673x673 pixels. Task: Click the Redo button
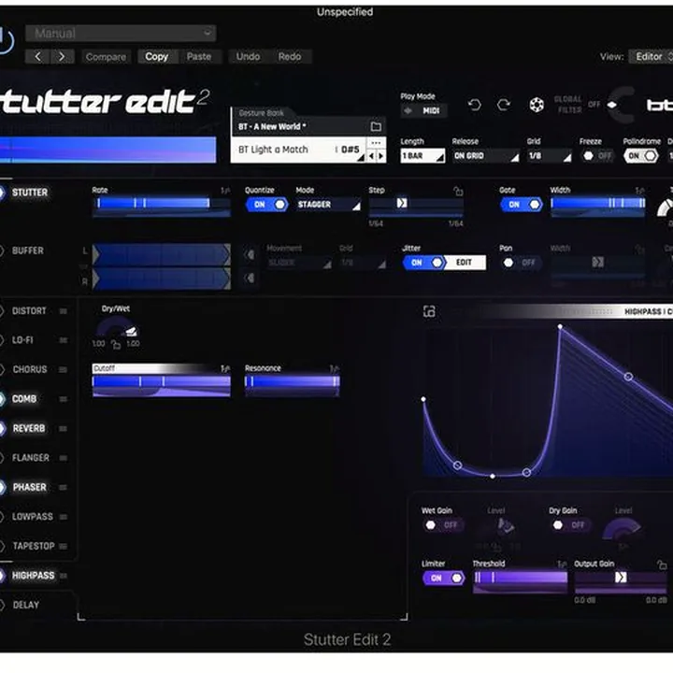[x=289, y=56]
